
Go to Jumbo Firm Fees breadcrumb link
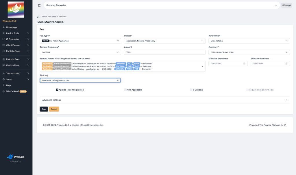point(49,17)
